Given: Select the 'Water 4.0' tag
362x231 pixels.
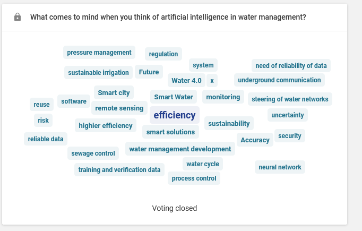Looking at the screenshot, I should tap(186, 81).
